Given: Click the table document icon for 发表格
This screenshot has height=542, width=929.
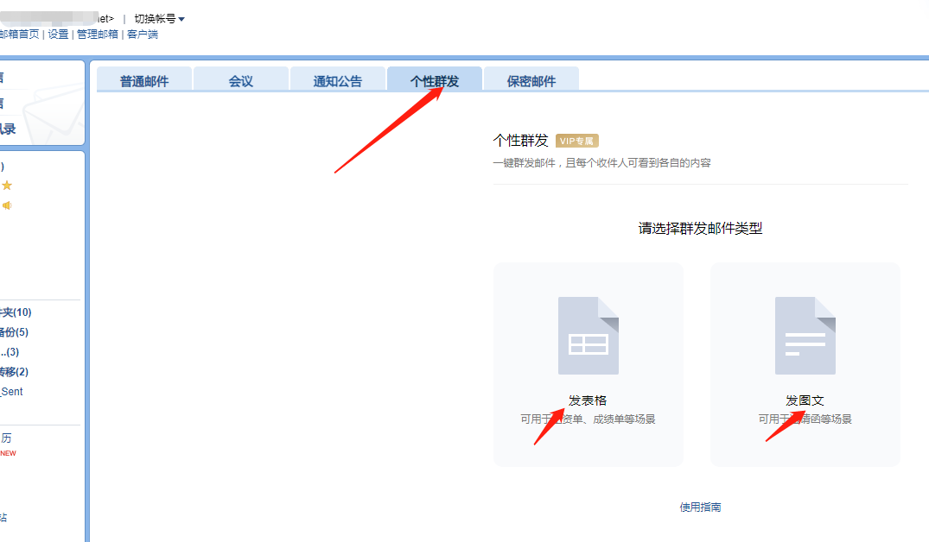Looking at the screenshot, I should (x=589, y=336).
